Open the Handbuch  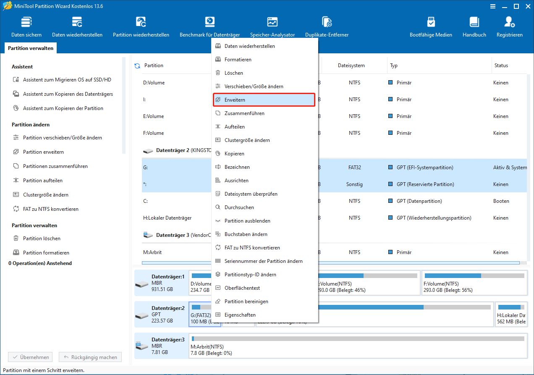click(474, 27)
